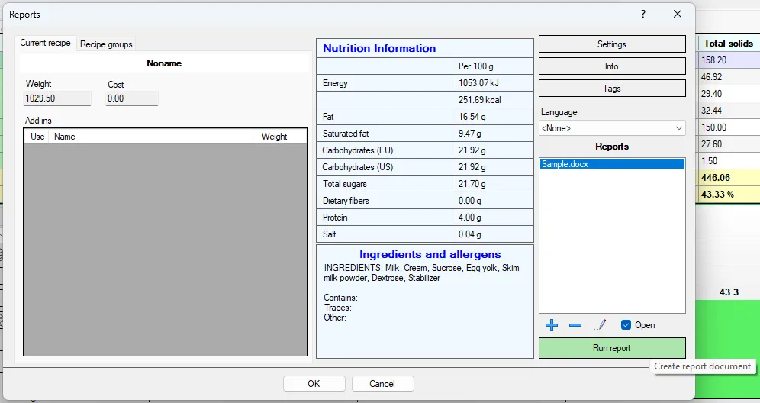760x403 pixels.
Task: Click the Info button
Action: pos(612,66)
